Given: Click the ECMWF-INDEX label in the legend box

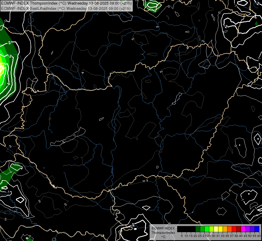Looking at the screenshot, I should (163, 228).
